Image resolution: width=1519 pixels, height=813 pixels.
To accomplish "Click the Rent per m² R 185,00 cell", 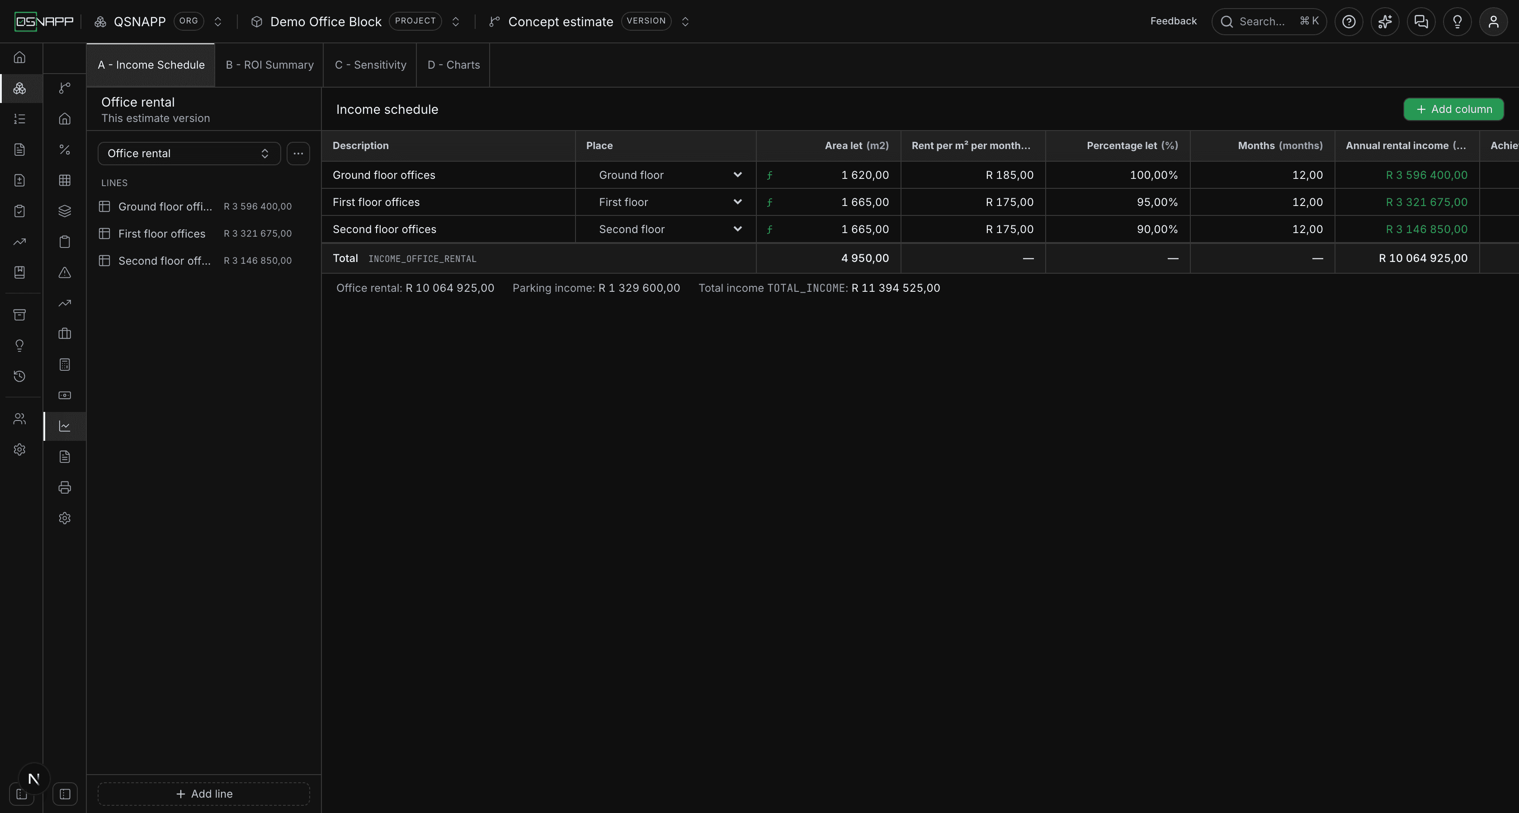I will (x=973, y=175).
